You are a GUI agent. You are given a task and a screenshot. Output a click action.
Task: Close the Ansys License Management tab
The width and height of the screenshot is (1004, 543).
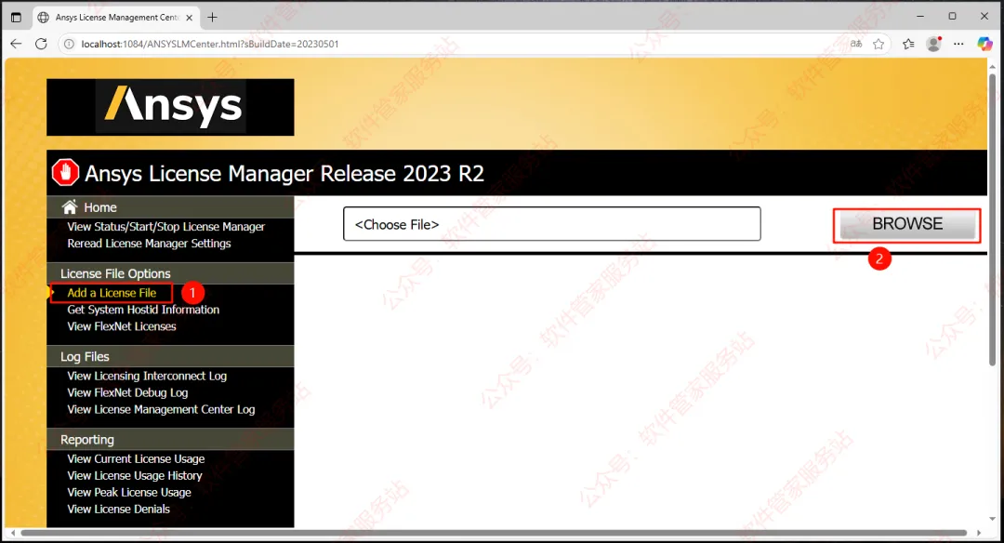(189, 18)
